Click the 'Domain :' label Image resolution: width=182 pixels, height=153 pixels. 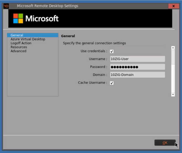pyautogui.click(x=100, y=75)
